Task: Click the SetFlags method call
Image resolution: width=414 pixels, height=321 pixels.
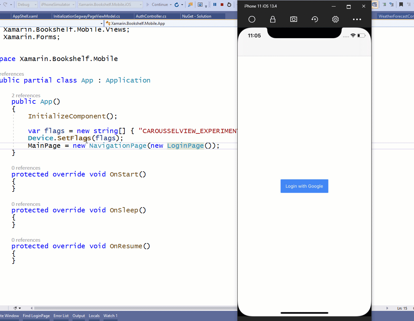Action: pos(74,138)
